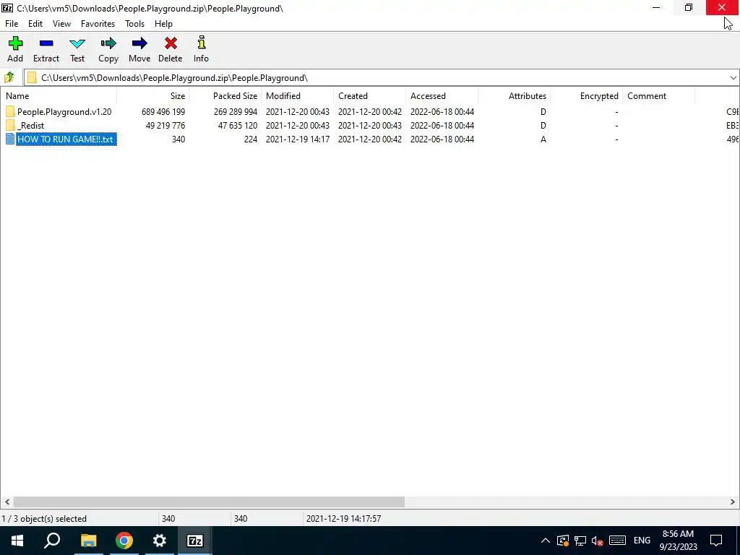The width and height of the screenshot is (740, 555).
Task: Click the Extract toolbar icon
Action: click(x=46, y=43)
